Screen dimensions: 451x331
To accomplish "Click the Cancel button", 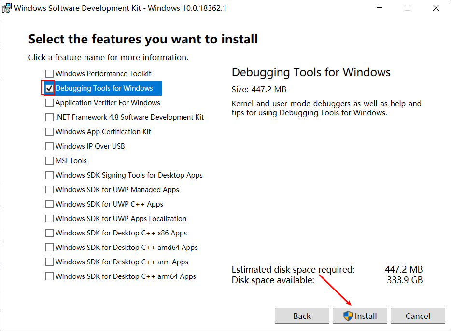I will 418,316.
